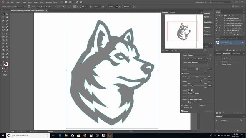
Task: Toggle eye icon beside Image Trace View
Action: pos(211,59)
